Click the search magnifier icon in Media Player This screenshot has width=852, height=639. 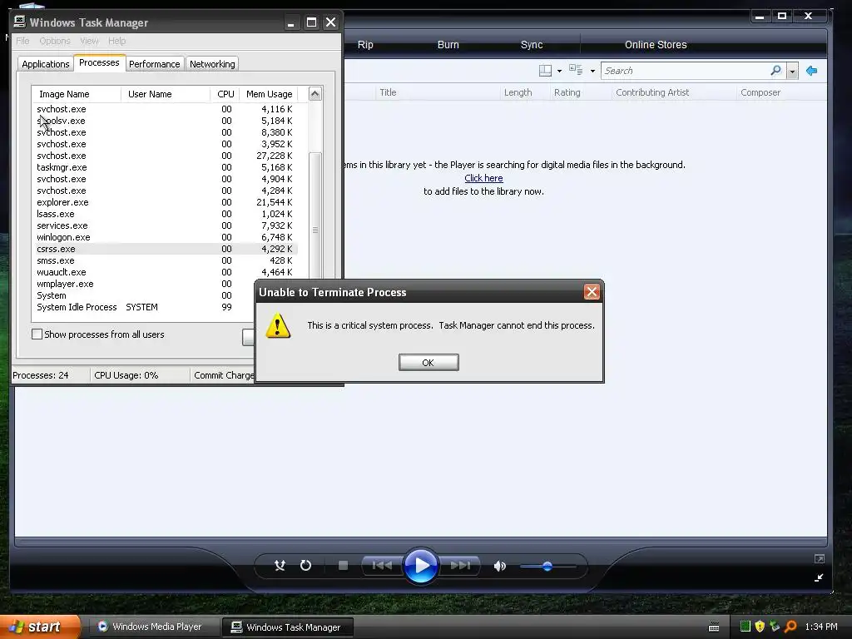pyautogui.click(x=776, y=71)
